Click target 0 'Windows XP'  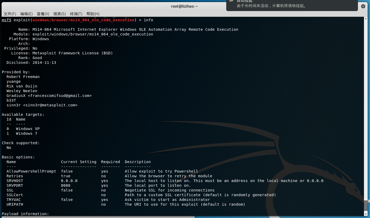(x=28, y=129)
